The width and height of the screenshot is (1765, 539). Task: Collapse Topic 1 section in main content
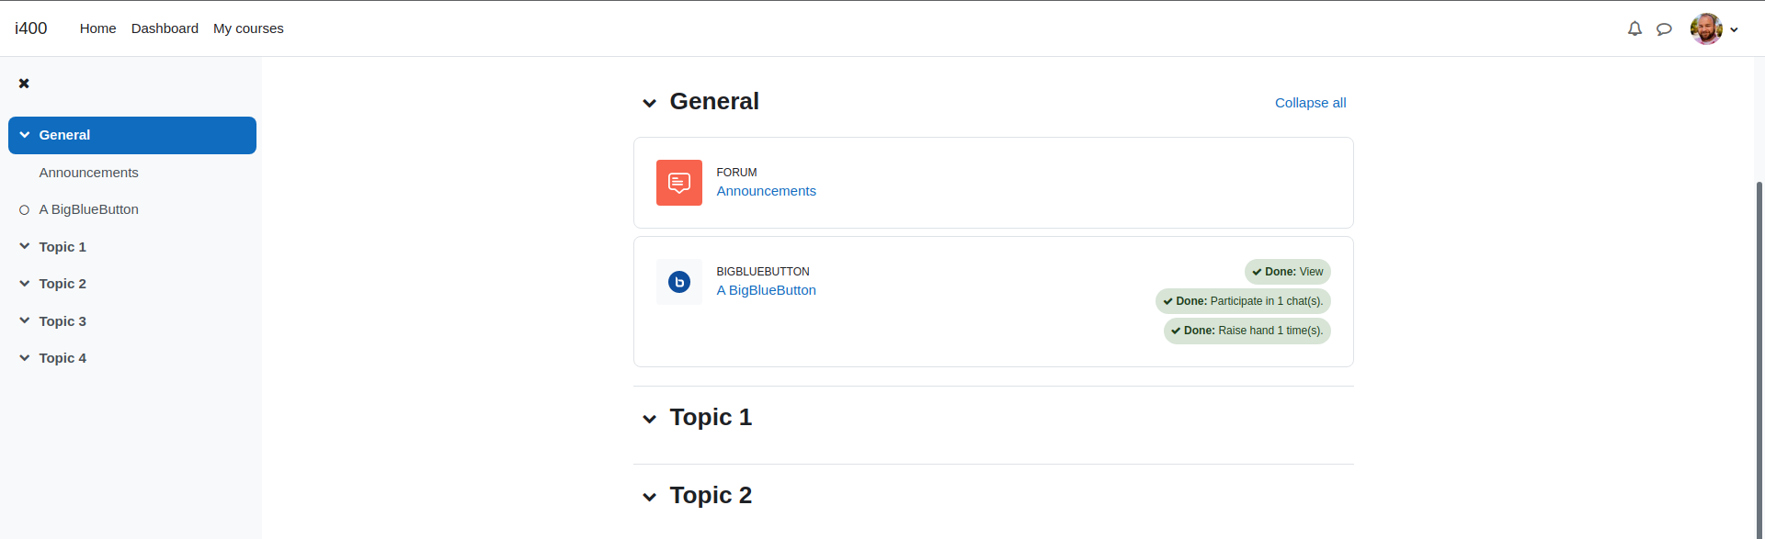(x=650, y=419)
